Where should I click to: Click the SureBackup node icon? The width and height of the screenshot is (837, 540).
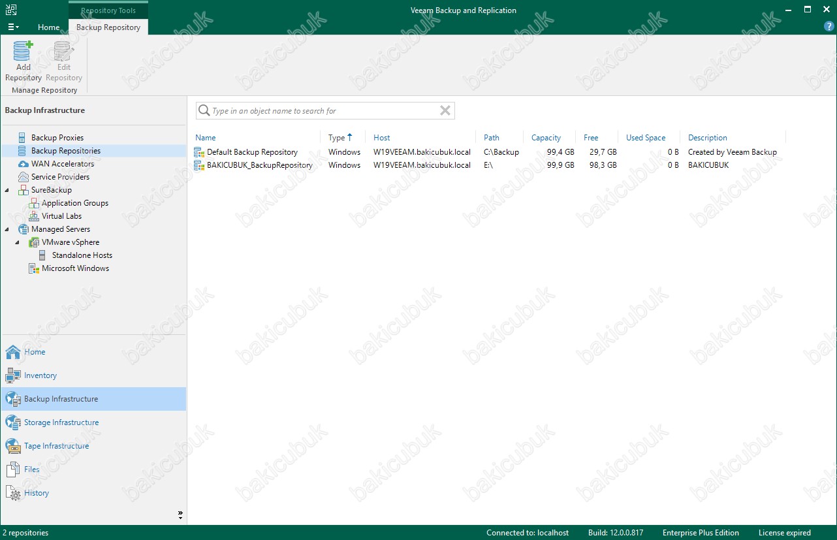(x=23, y=190)
